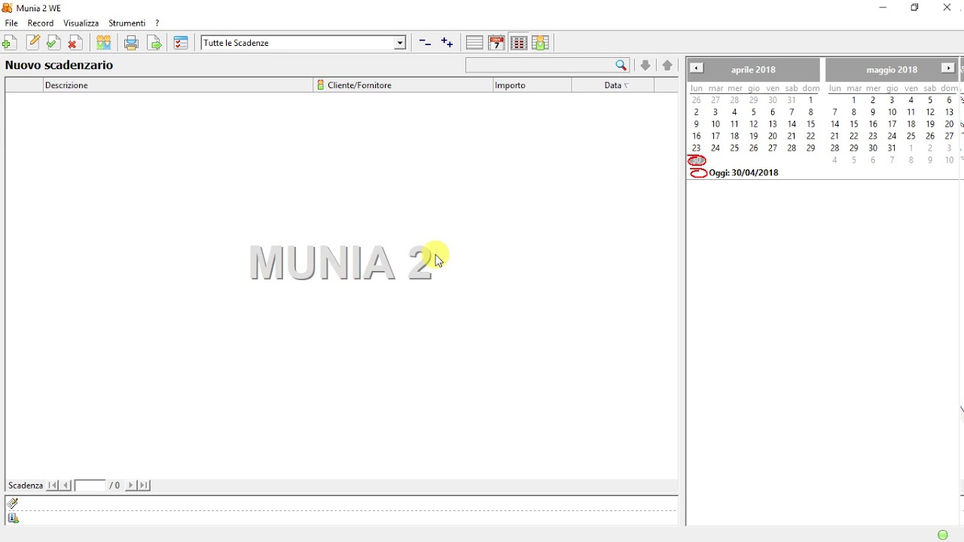Select day 31 in maggio 2018
The width and height of the screenshot is (964, 542).
(892, 148)
